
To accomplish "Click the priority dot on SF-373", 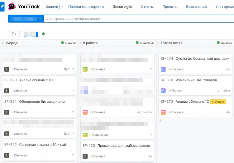I will coord(169,112).
